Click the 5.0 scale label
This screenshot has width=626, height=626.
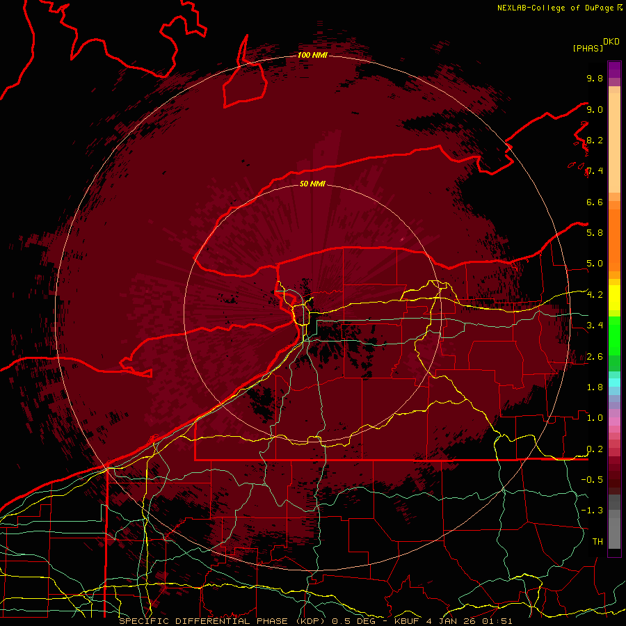(595, 264)
